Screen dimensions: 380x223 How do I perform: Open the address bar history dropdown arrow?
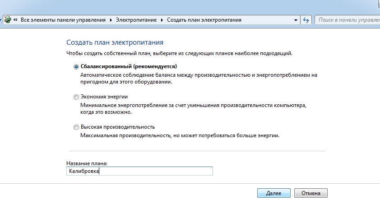(296, 20)
